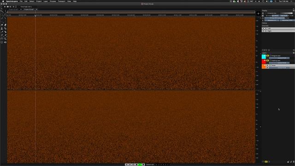Open the Display panel options menu
Image resolution: width=295 pixels, height=166 pixels.
coord(294,11)
